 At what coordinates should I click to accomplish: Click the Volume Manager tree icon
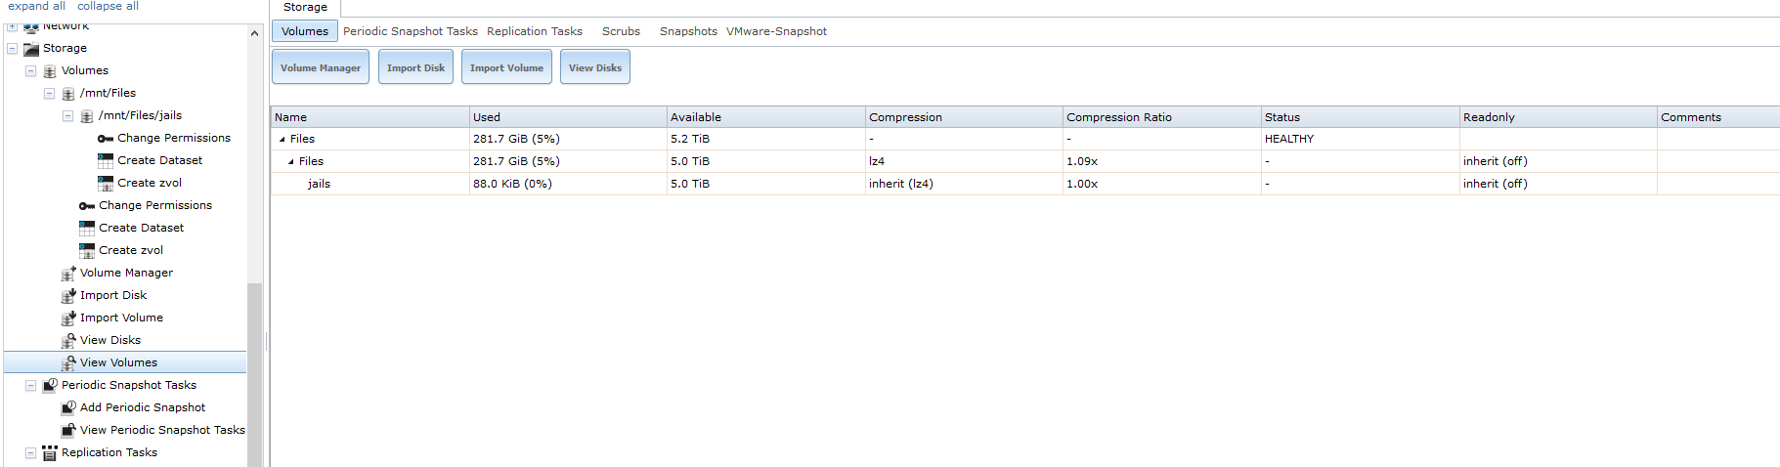68,273
